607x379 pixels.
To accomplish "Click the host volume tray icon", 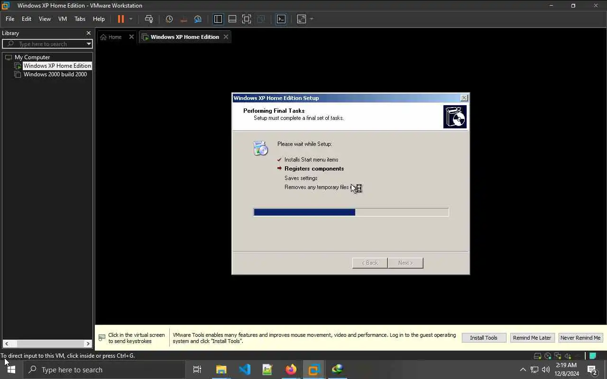I will (x=545, y=370).
